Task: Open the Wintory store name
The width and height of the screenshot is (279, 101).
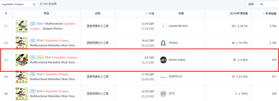Action: pyautogui.click(x=173, y=43)
